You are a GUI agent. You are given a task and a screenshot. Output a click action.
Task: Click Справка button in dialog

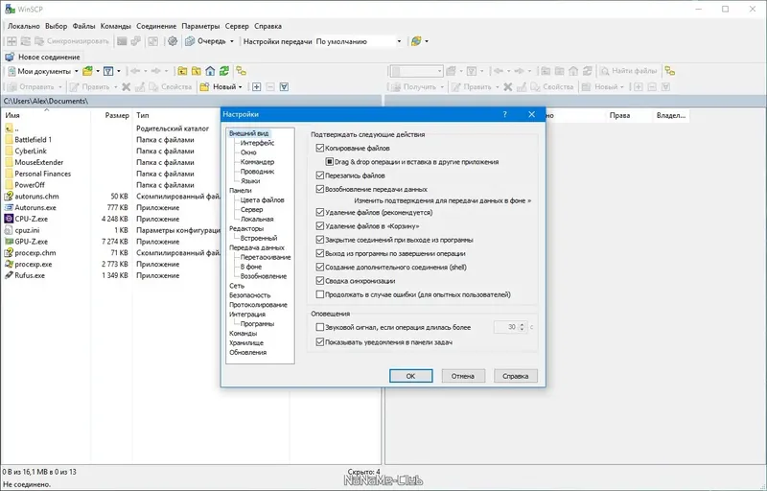pyautogui.click(x=515, y=376)
